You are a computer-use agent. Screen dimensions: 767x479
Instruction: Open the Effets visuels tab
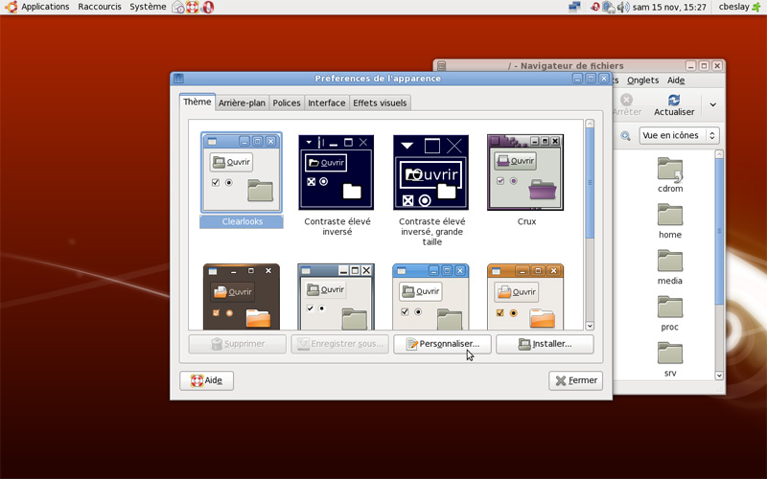380,103
